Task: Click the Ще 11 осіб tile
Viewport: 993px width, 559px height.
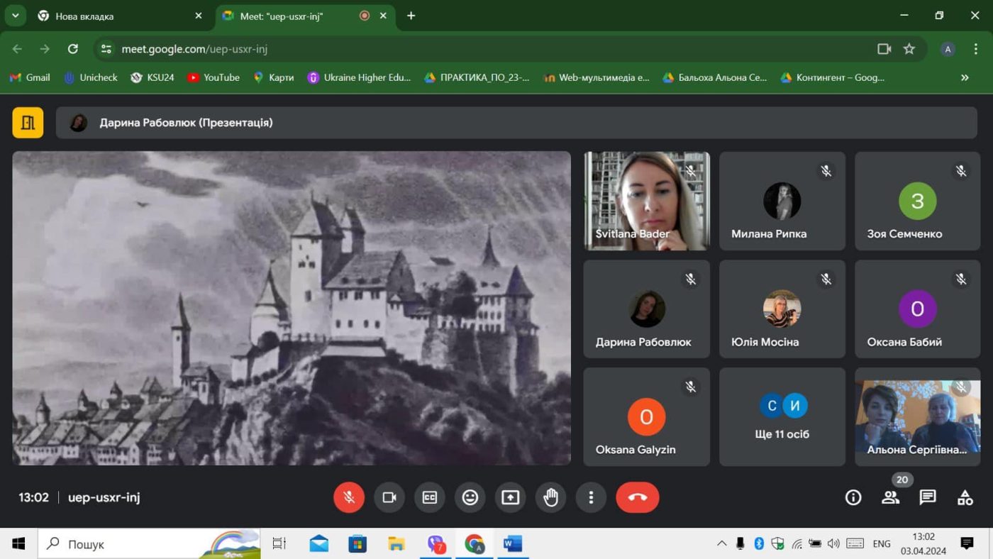Action: pyautogui.click(x=782, y=416)
